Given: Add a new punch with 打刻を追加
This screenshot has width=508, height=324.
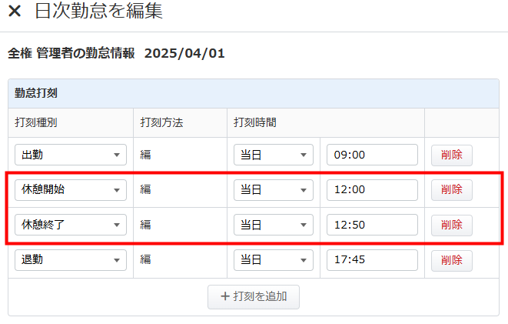Looking at the screenshot, I should tap(254, 297).
